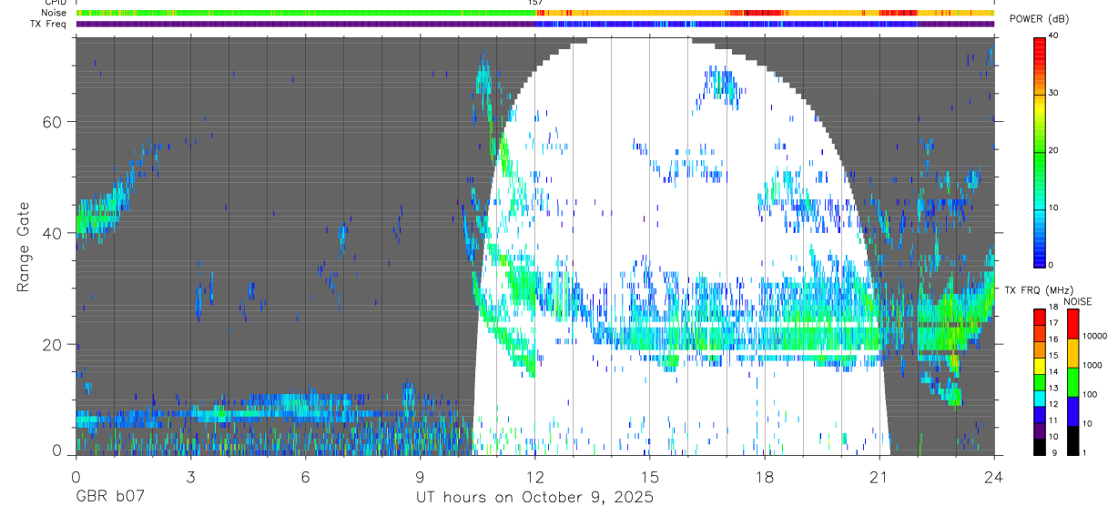Click the '18' UT hours axis tick label
This screenshot has width=1118, height=516.
tap(765, 476)
